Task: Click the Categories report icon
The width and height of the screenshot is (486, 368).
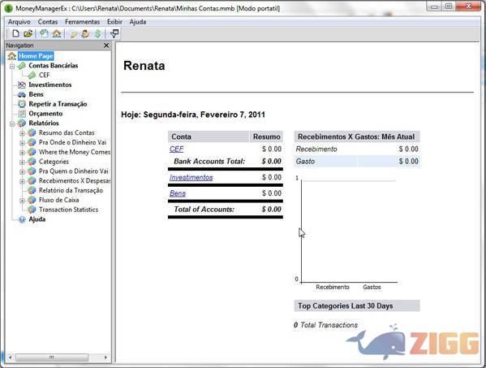Action: (x=32, y=162)
